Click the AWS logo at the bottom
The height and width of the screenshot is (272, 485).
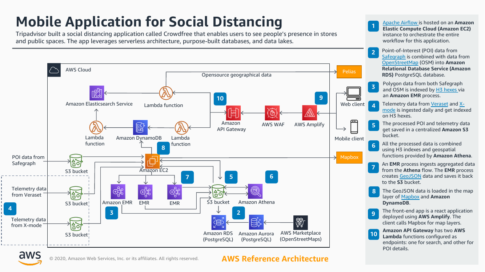click(30, 257)
